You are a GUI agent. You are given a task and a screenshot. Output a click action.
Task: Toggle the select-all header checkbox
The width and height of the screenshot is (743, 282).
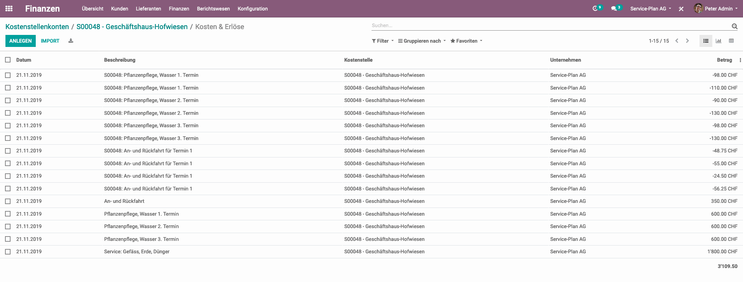(x=8, y=60)
